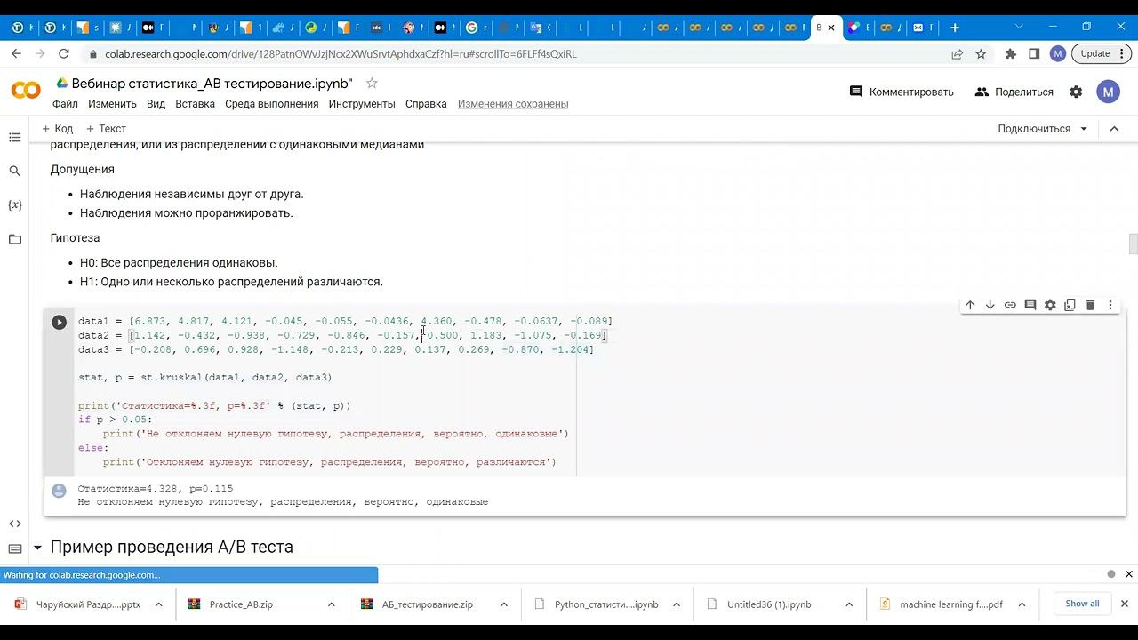
Task: Open browser extensions puzzle menu
Action: tap(1010, 53)
